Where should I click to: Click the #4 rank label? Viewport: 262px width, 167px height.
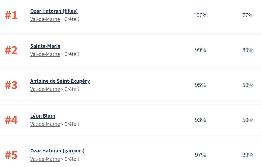tap(11, 120)
